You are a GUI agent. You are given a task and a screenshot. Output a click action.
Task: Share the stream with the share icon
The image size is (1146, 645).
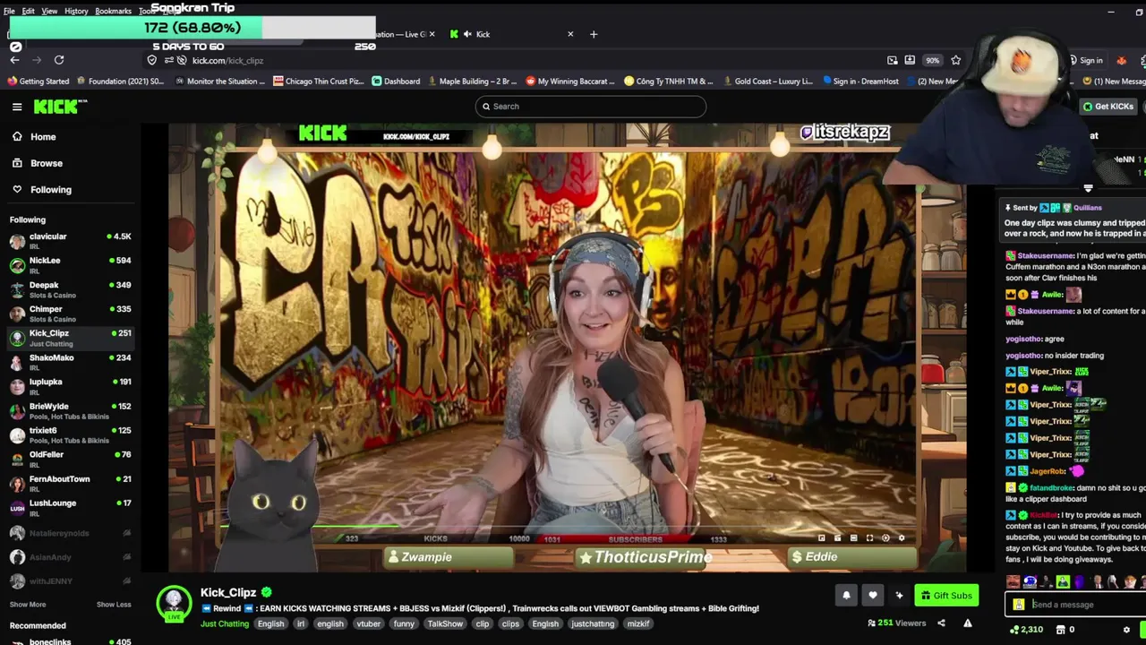941,623
